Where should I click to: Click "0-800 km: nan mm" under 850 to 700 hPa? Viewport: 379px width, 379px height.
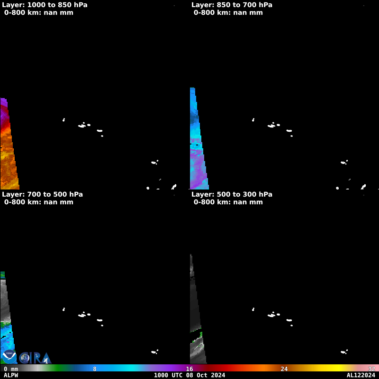[x=228, y=13]
